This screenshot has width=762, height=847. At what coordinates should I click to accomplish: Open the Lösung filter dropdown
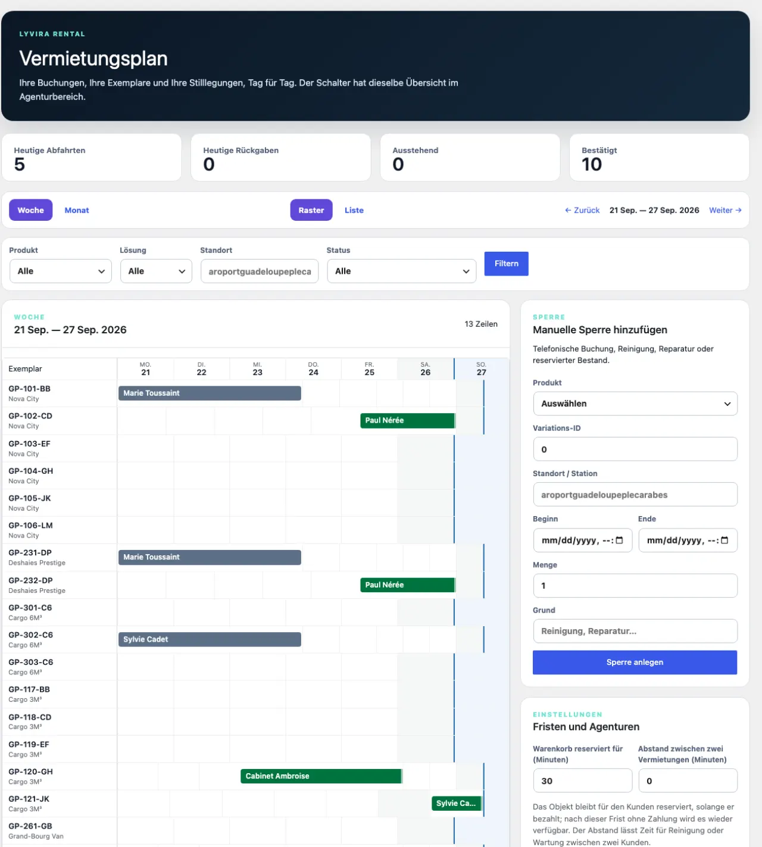pyautogui.click(x=156, y=271)
